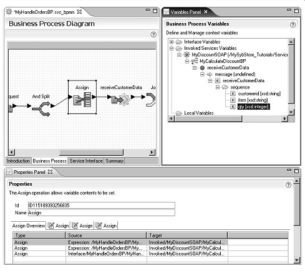305x276 pixels.
Task: Select the Local Variables folder
Action: 199,113
